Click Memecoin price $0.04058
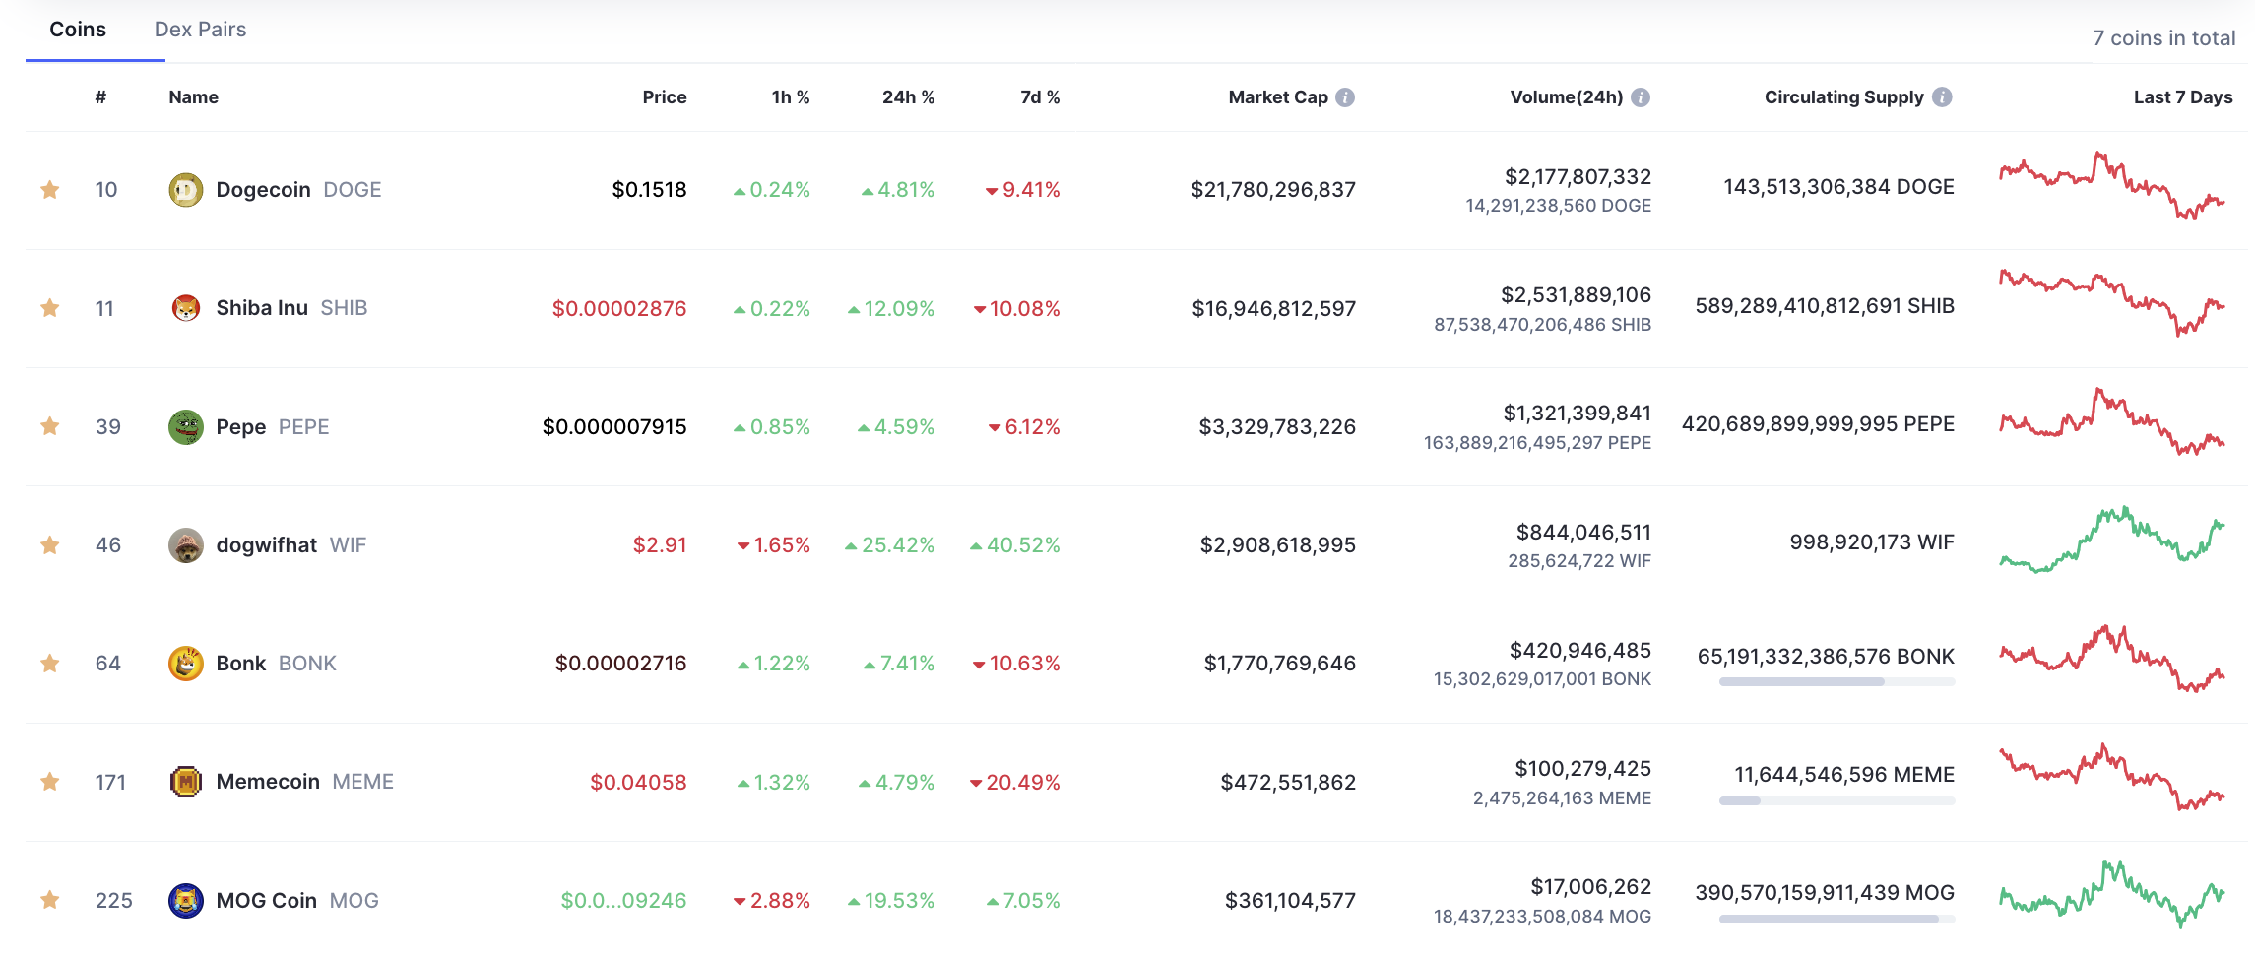This screenshot has height=955, width=2255. [638, 783]
